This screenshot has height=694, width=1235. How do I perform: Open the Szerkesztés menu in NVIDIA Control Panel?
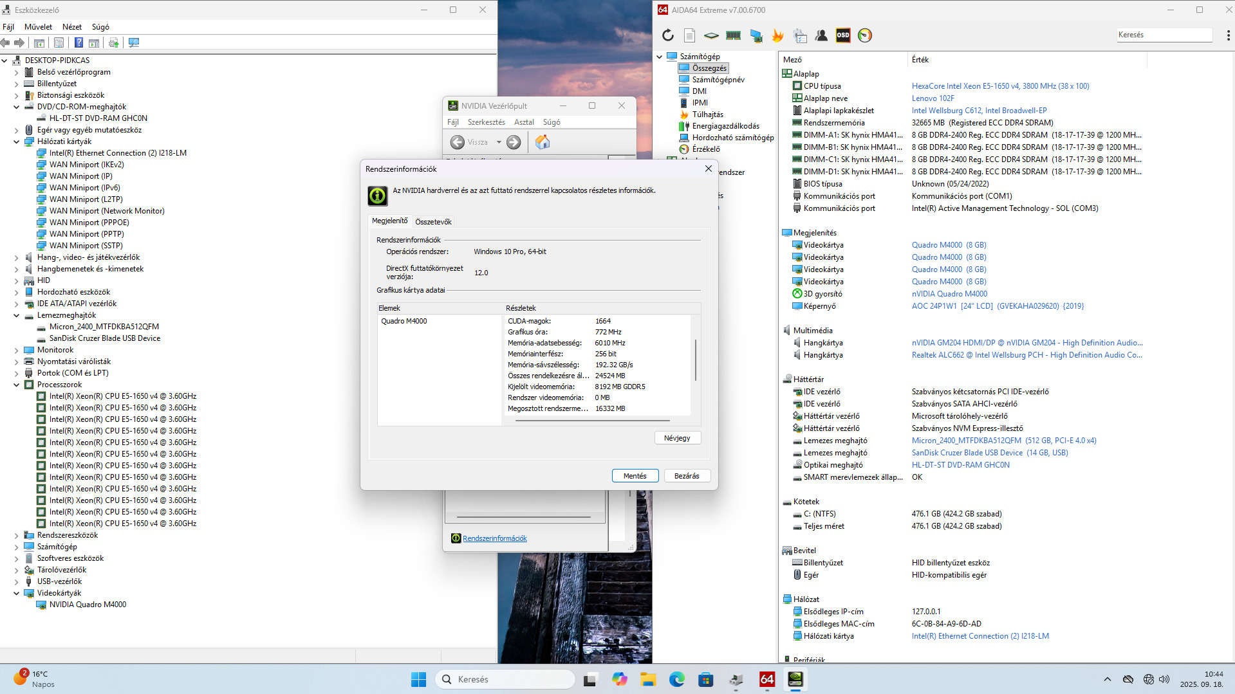[487, 122]
